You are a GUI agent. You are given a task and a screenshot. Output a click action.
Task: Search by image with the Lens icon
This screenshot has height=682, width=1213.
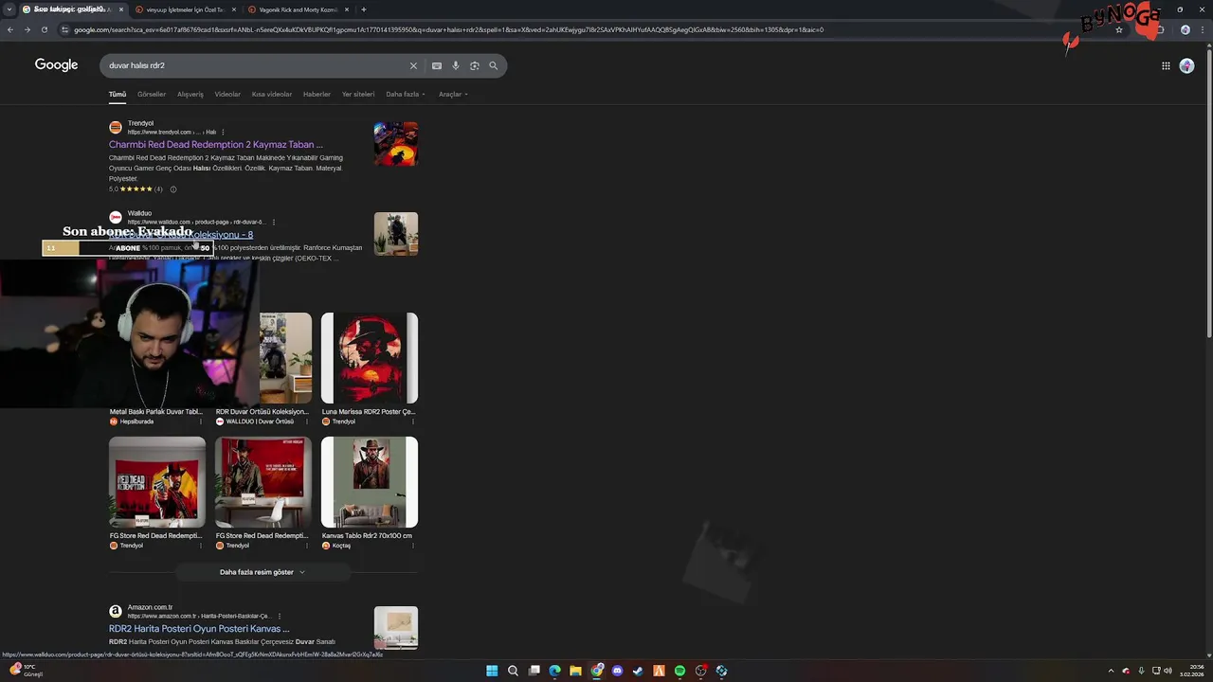[x=475, y=65]
